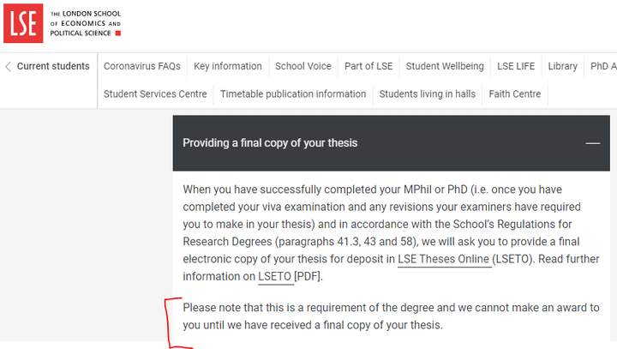Open LSE LIFE page

(x=516, y=66)
